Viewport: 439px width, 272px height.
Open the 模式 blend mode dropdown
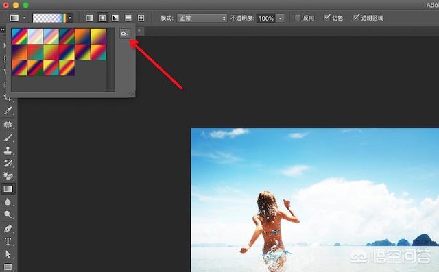pos(202,18)
